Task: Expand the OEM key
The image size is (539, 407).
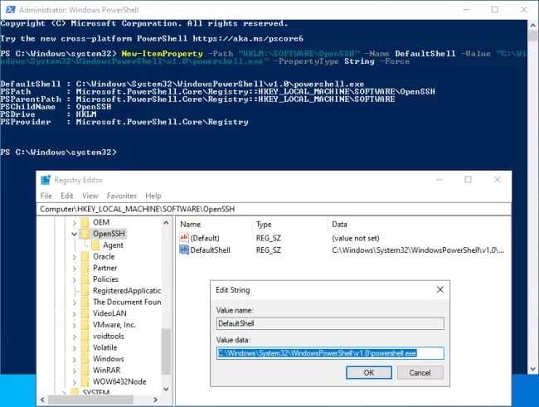Action: (x=75, y=223)
